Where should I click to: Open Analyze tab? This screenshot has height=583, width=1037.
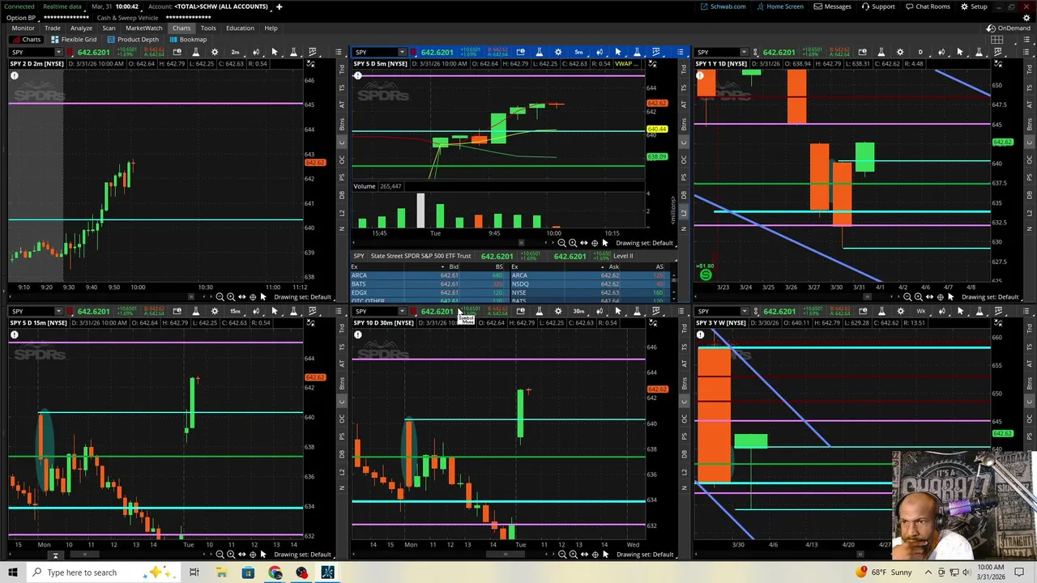[x=81, y=28]
